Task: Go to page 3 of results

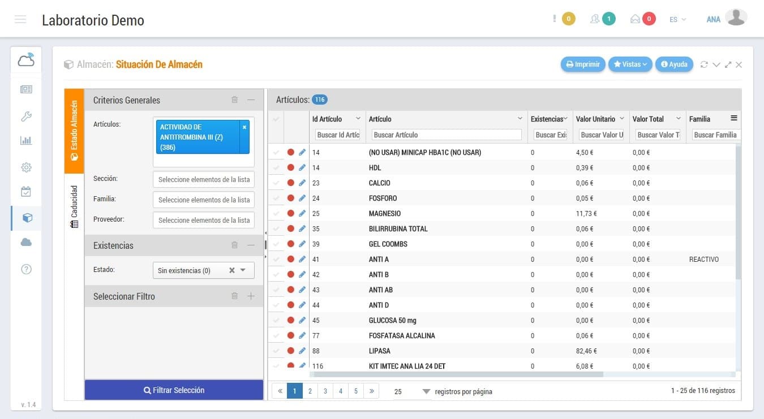Action: coord(325,391)
